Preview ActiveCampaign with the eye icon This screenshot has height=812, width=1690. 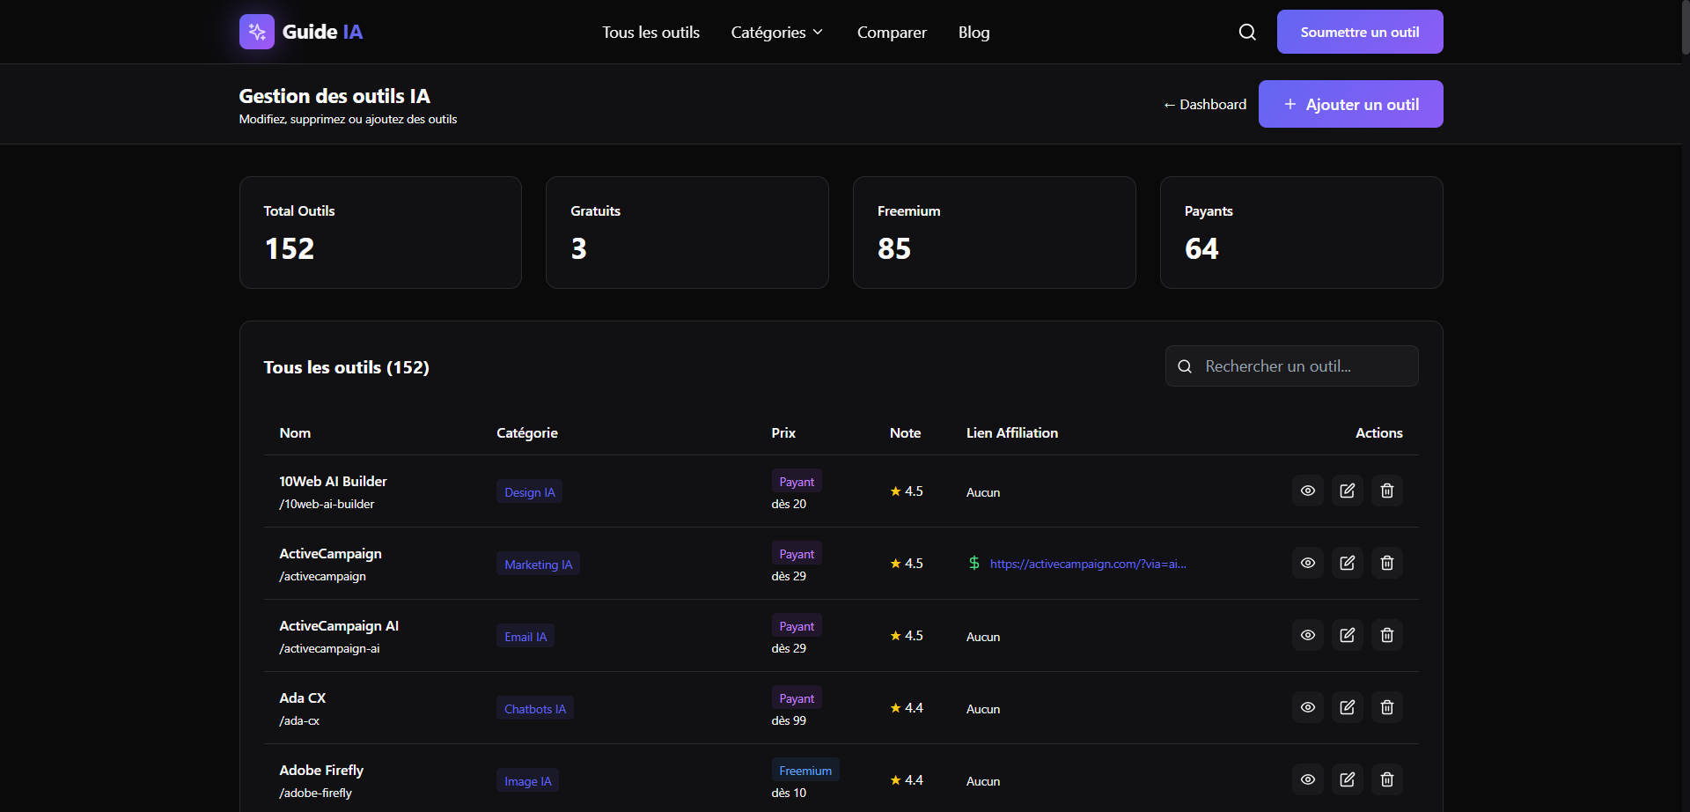[x=1307, y=563]
